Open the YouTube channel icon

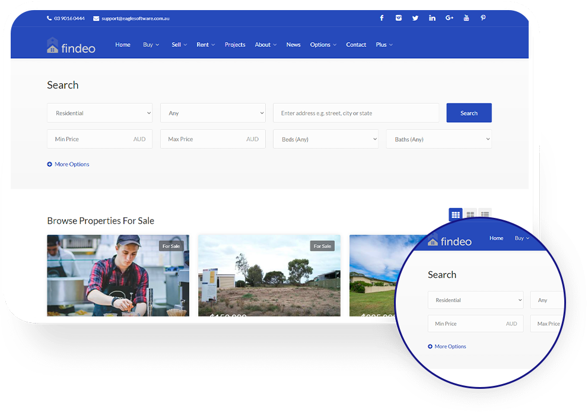coord(466,18)
